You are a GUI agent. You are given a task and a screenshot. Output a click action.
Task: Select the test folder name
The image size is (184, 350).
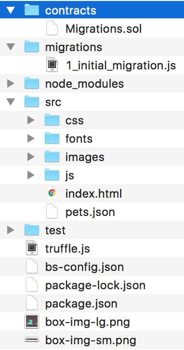[x=55, y=230]
